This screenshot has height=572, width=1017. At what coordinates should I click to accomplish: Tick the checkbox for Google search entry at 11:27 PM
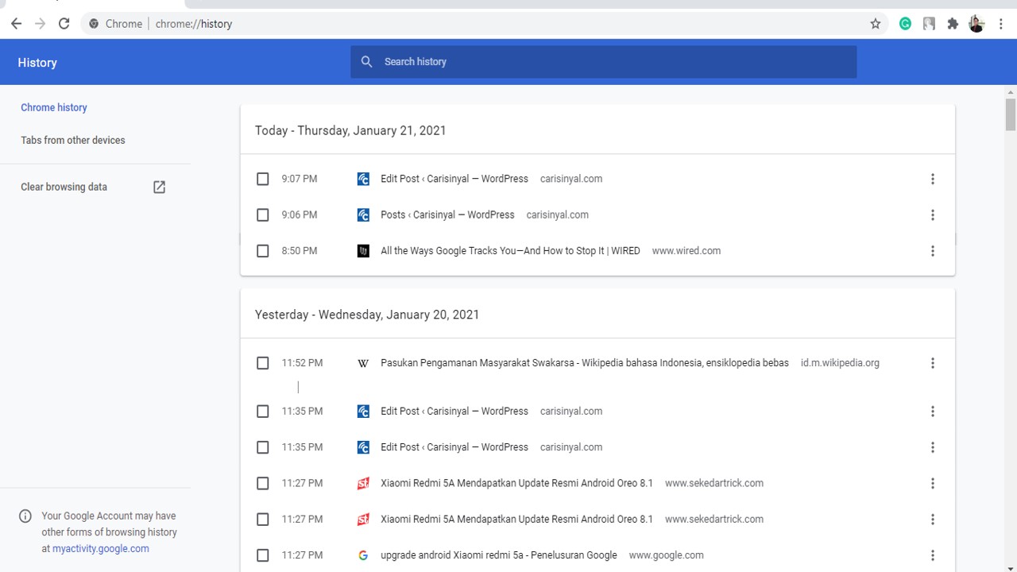coord(263,555)
